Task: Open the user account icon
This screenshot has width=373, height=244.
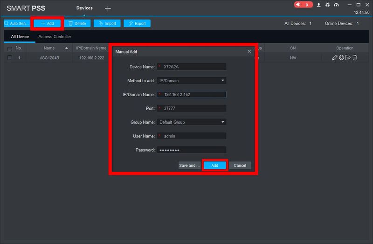Action: [x=318, y=5]
